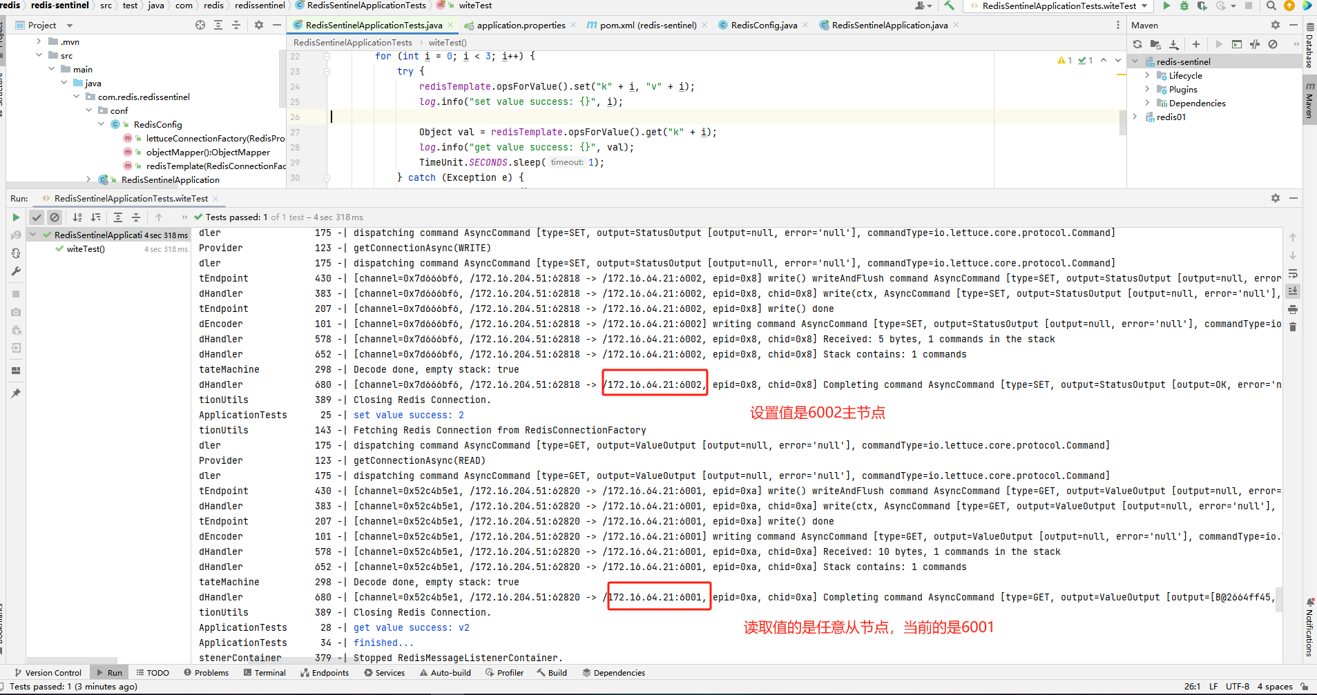Open the Run panel settings gear
The height and width of the screenshot is (695, 1317).
point(1276,198)
